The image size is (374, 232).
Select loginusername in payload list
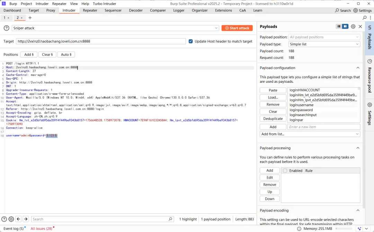pyautogui.click(x=302, y=105)
